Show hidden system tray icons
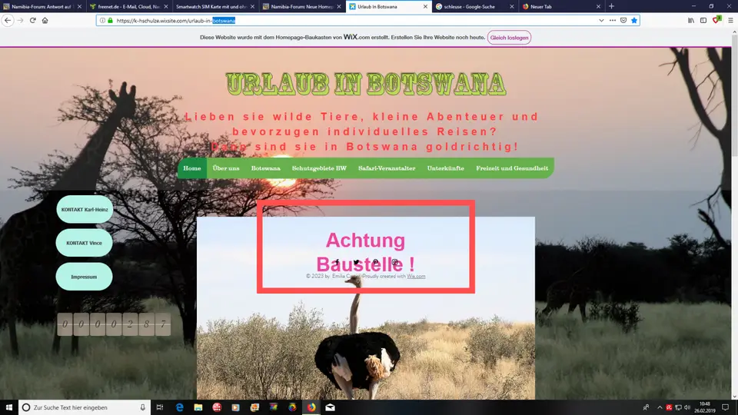Screen dimensions: 738x415 pyautogui.click(x=660, y=407)
